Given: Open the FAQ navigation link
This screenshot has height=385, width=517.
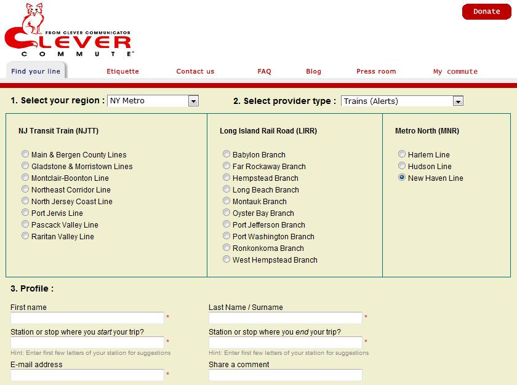Looking at the screenshot, I should point(264,71).
